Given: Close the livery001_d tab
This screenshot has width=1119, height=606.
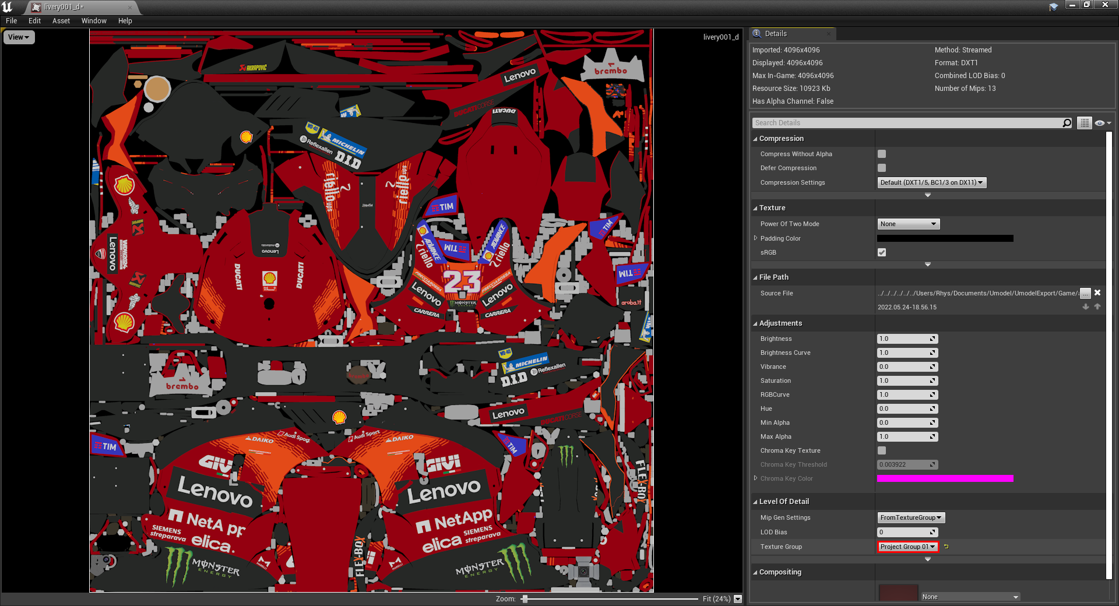Looking at the screenshot, I should click(x=129, y=7).
